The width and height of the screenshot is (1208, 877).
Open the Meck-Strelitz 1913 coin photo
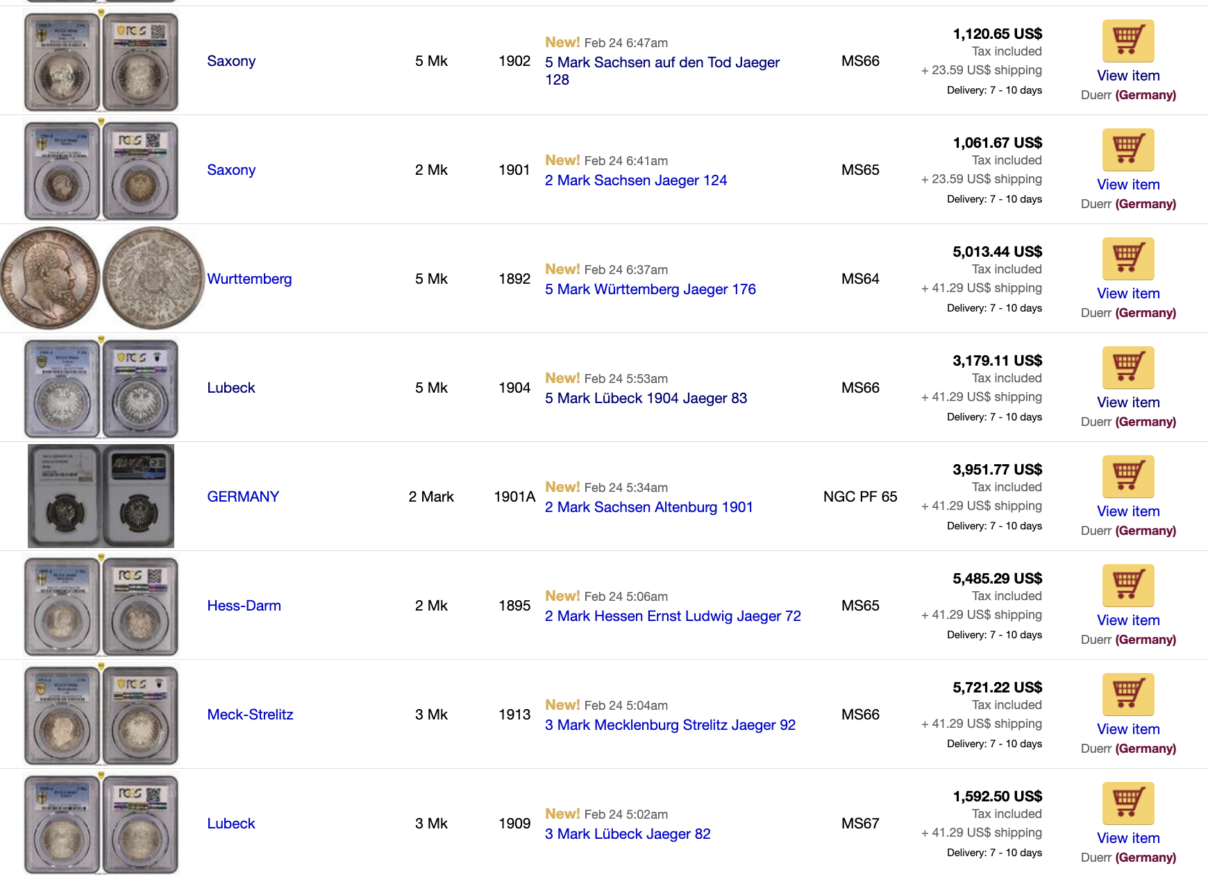[x=101, y=715]
